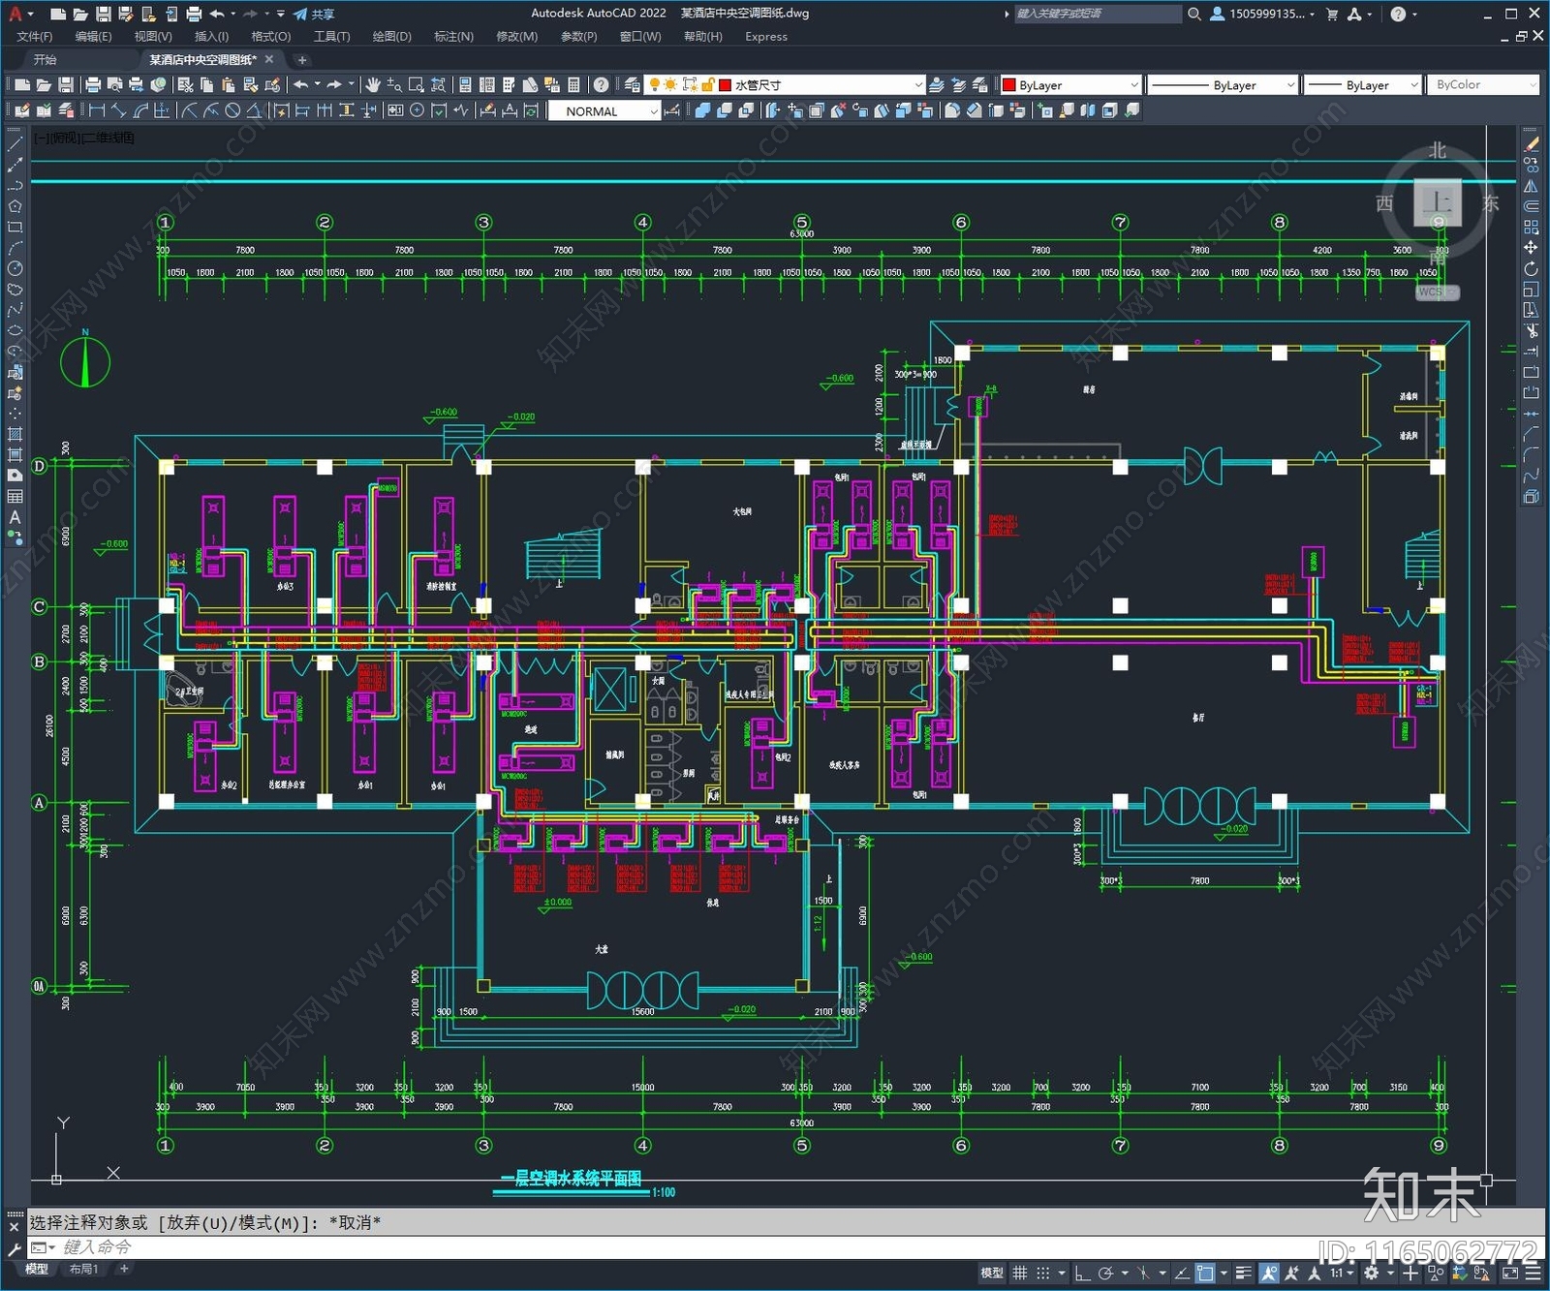Select the Line draw tool in left sidebar
The width and height of the screenshot is (1550, 1291).
pos(15,143)
